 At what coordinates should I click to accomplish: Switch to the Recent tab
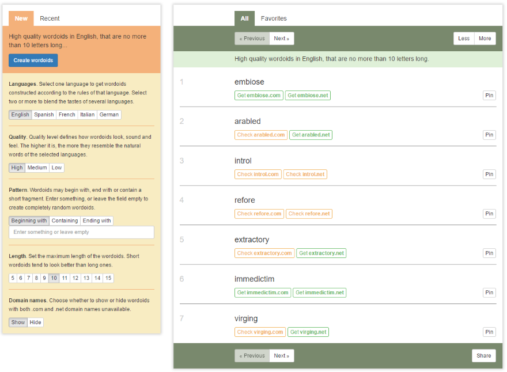(50, 18)
